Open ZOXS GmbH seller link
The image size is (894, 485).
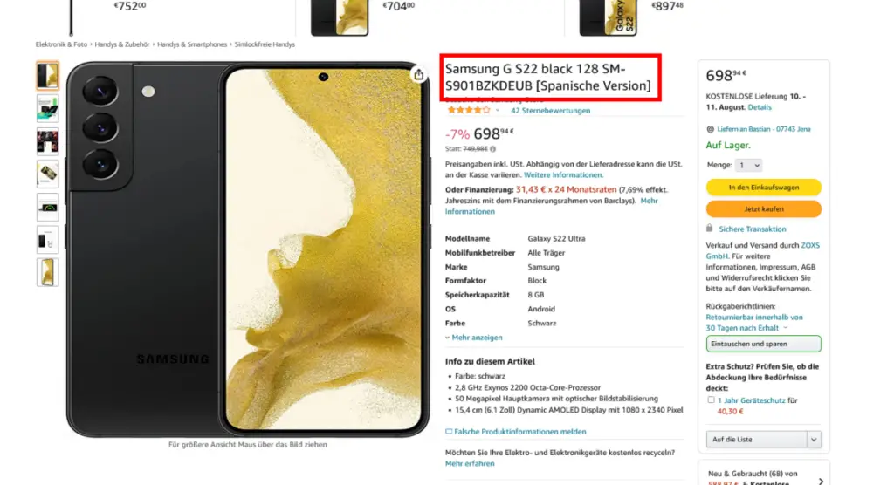762,250
